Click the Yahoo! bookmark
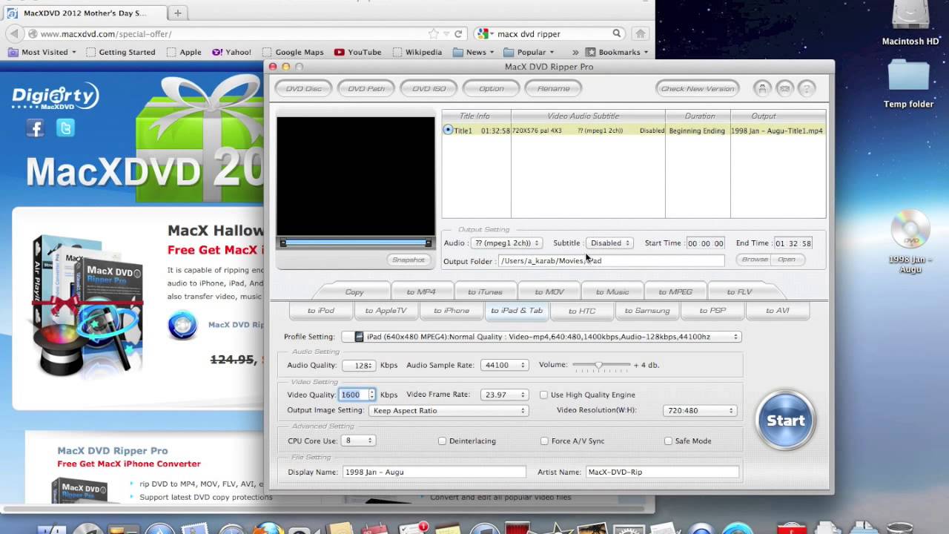 click(231, 52)
